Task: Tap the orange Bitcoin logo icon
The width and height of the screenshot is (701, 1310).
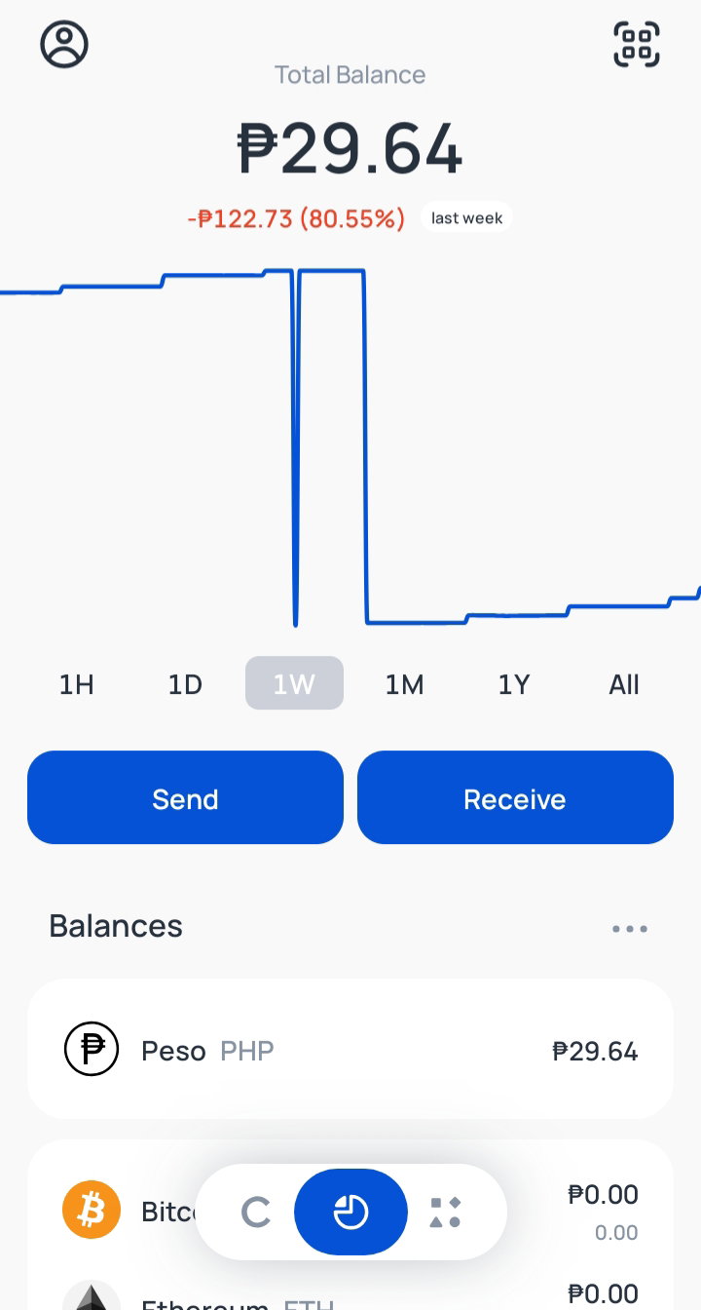Action: 92,1210
